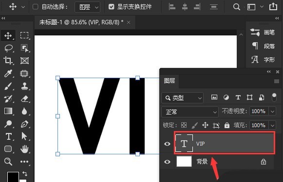
Task: Select the Dodge tool
Action: 8,124
